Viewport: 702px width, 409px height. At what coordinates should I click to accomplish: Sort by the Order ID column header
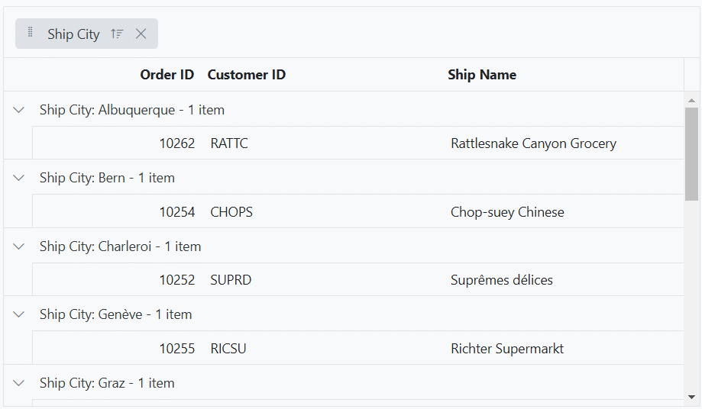(167, 75)
